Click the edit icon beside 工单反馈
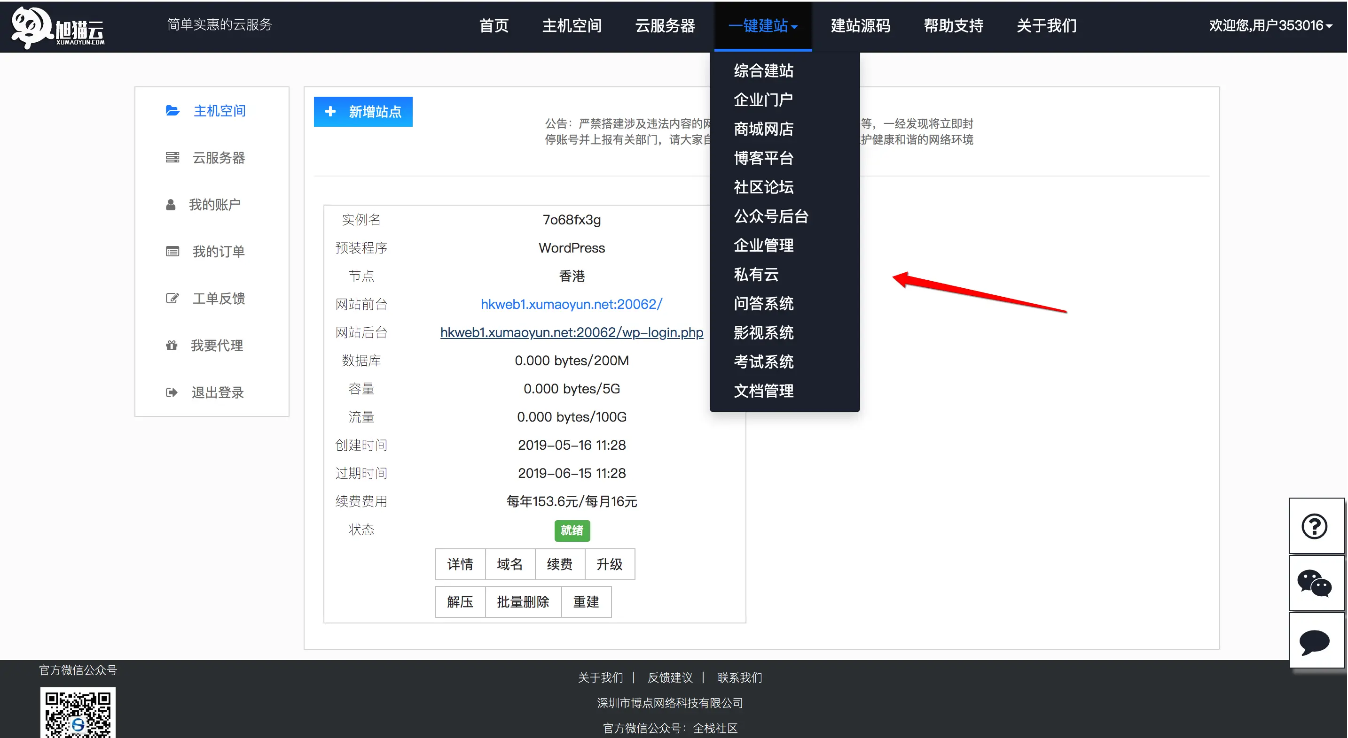Image resolution: width=1348 pixels, height=738 pixels. pos(172,299)
